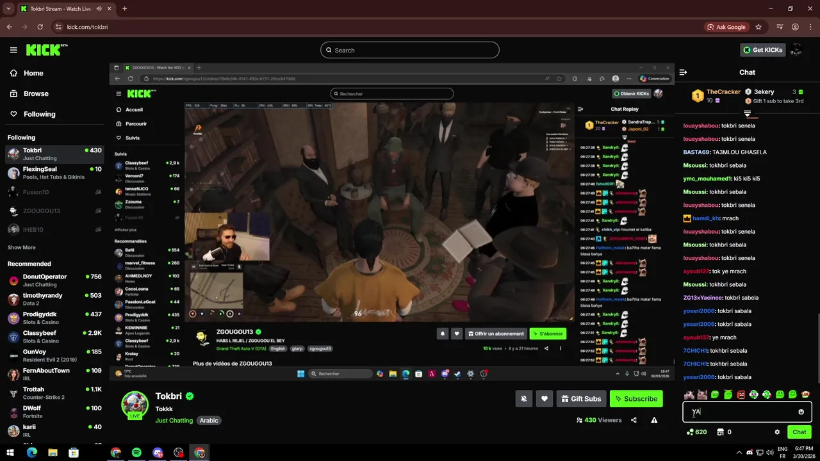820x461 pixels.
Task: Open Tokbri channel avatar with LIVE badge
Action: 135,404
